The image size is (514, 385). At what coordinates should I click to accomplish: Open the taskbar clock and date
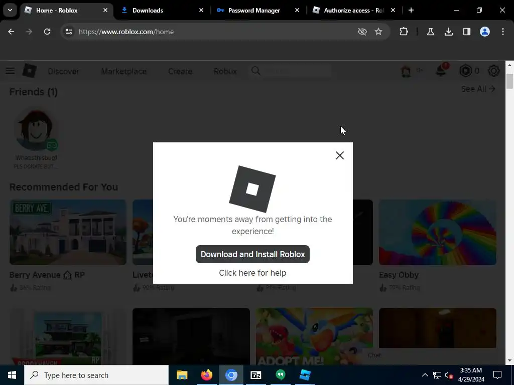click(x=471, y=375)
